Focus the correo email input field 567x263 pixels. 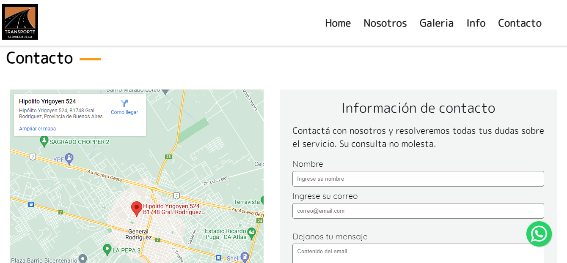(418, 211)
